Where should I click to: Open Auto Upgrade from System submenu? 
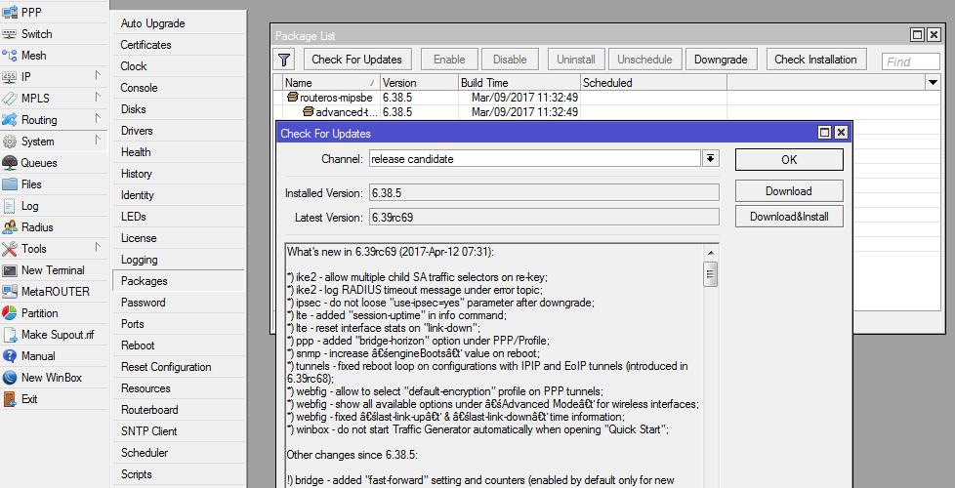click(179, 23)
